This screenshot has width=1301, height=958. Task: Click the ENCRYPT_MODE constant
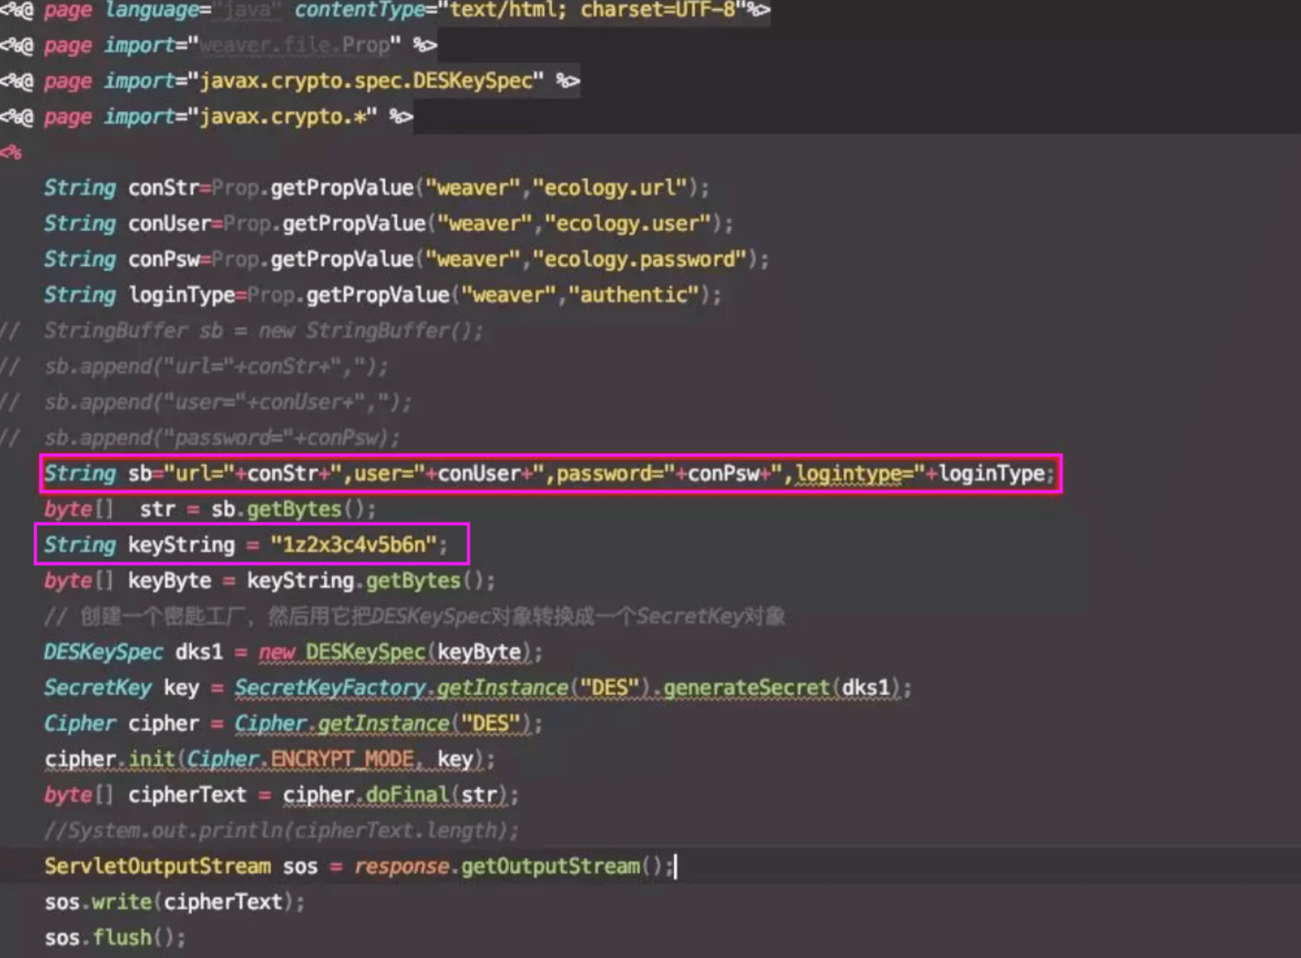pyautogui.click(x=342, y=760)
